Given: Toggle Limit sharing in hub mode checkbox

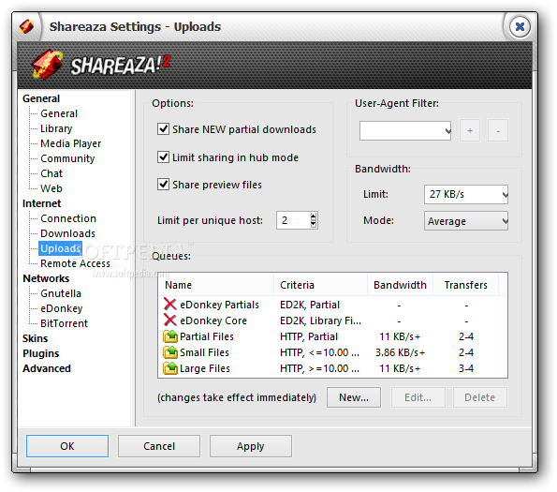Looking at the screenshot, I should [x=163, y=157].
